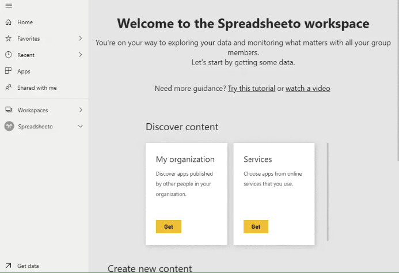399x273 pixels.
Task: Click the Workspaces monitor icon
Action: coord(8,110)
